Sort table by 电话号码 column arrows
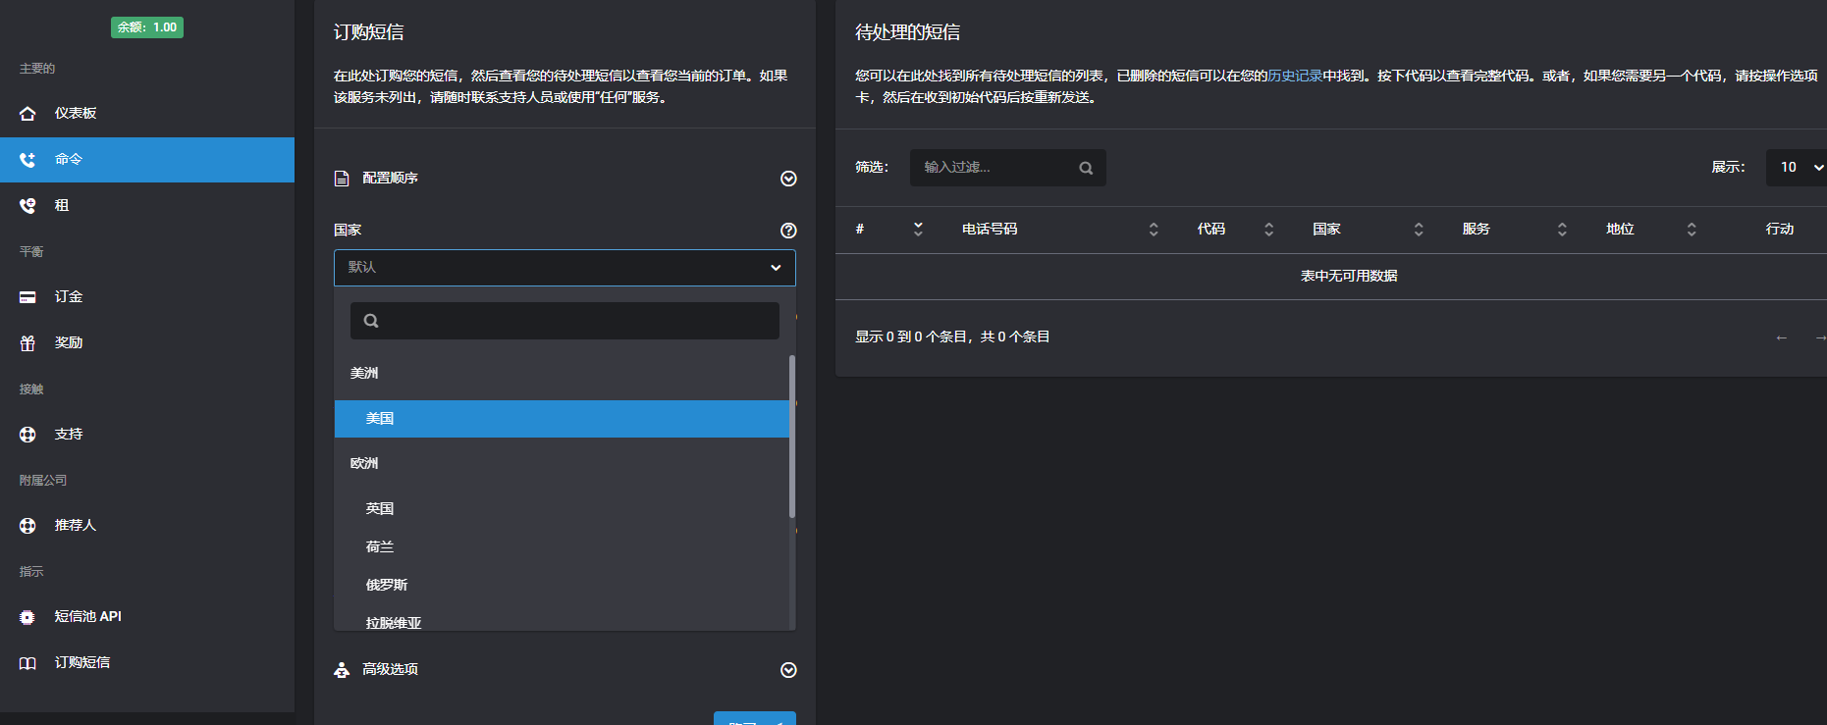This screenshot has width=1827, height=725. point(1154,230)
